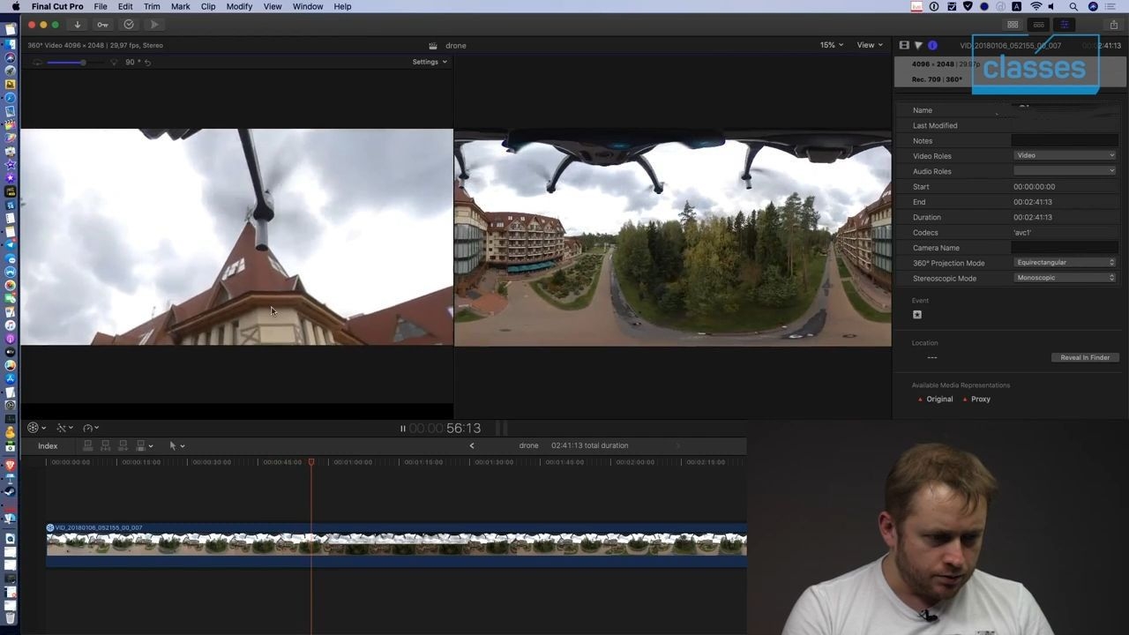Open the Video inspector filmstrip icon
This screenshot has height=635, width=1129.
coord(904,45)
